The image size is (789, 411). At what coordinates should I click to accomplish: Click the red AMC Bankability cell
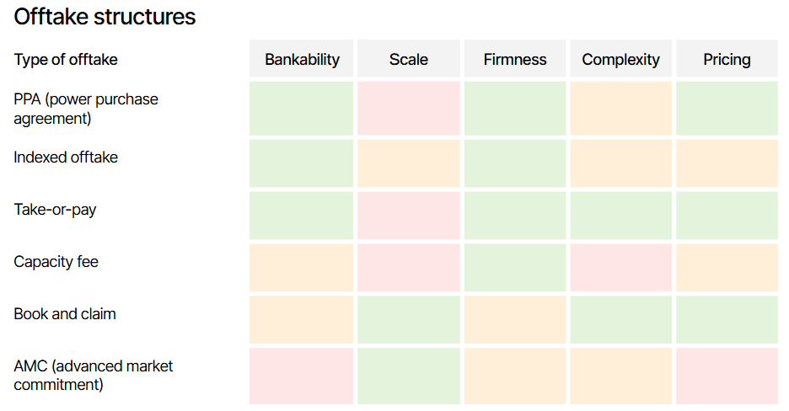(302, 376)
